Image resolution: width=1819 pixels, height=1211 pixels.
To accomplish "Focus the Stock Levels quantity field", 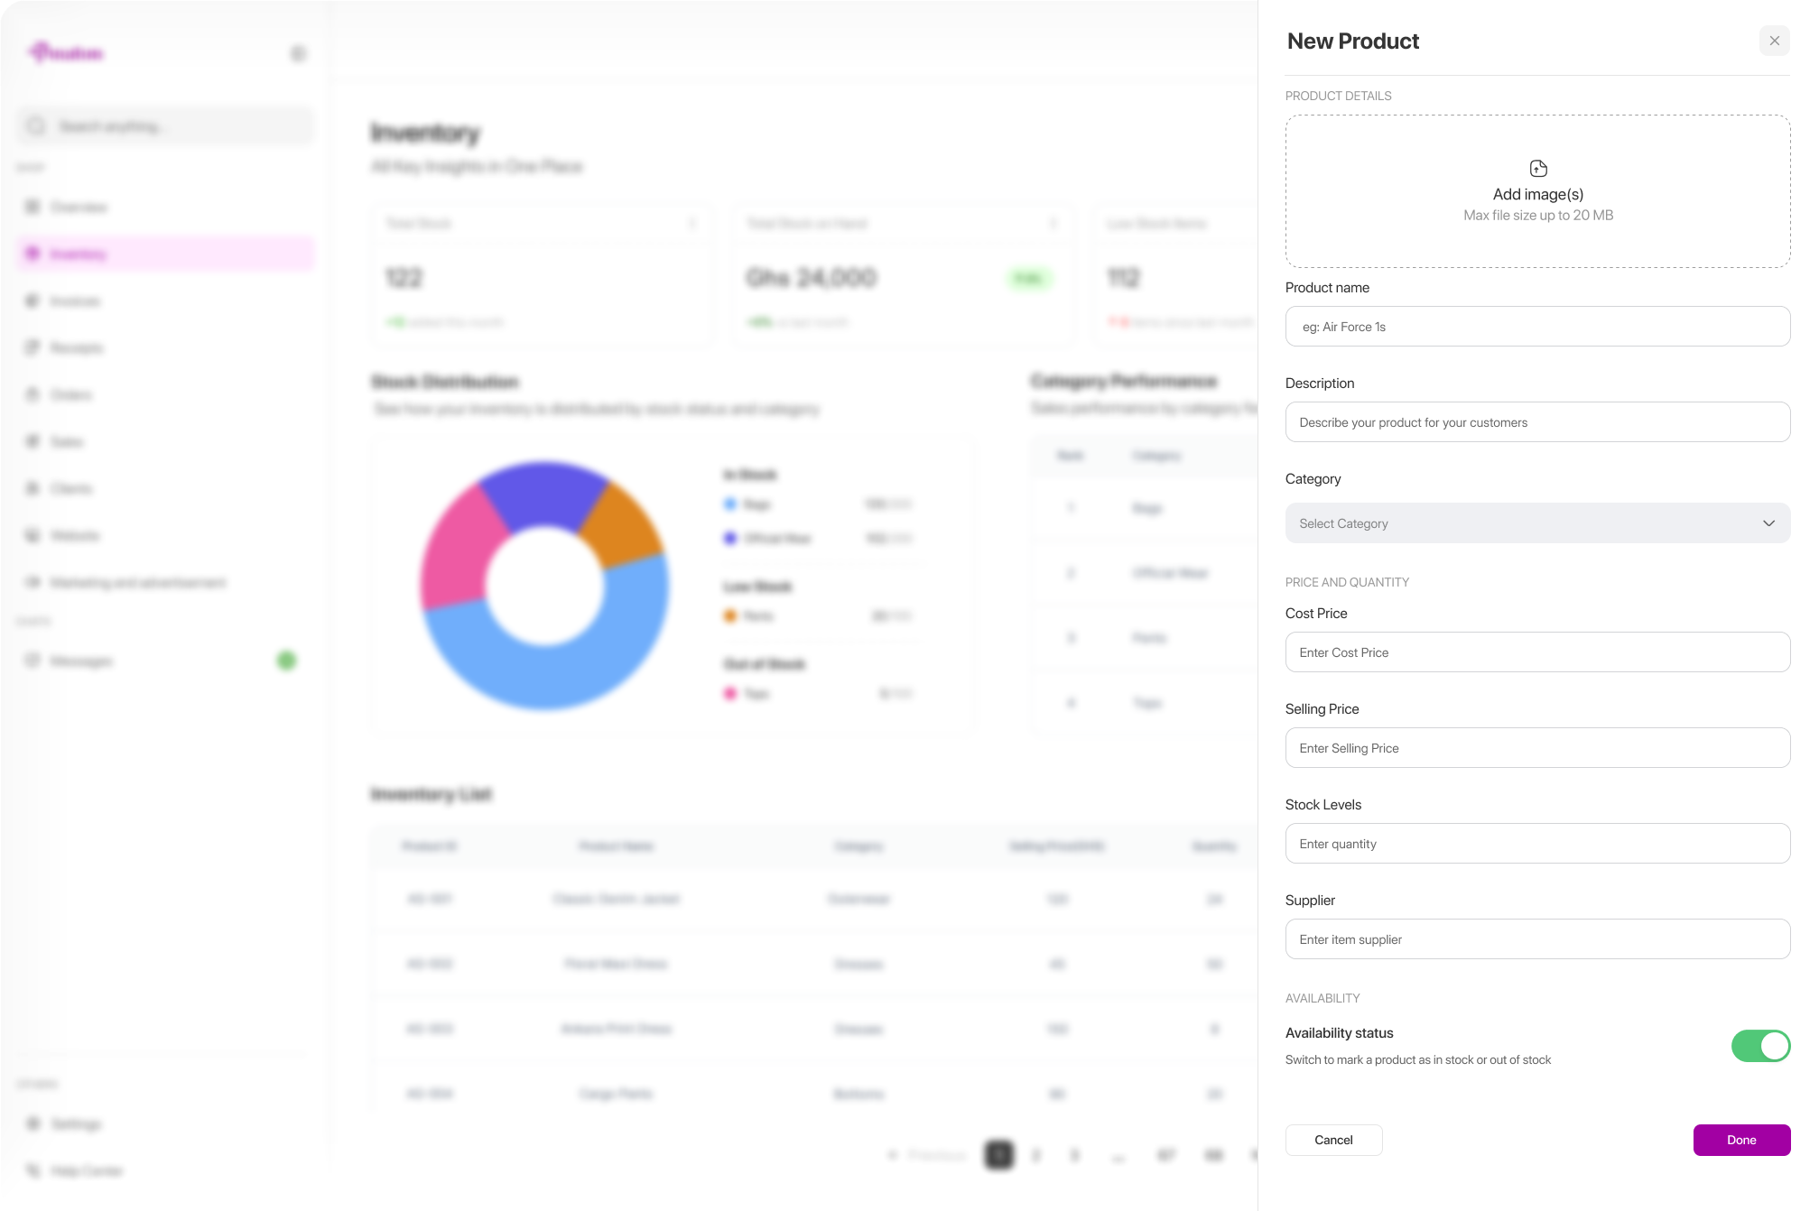I will click(x=1537, y=844).
